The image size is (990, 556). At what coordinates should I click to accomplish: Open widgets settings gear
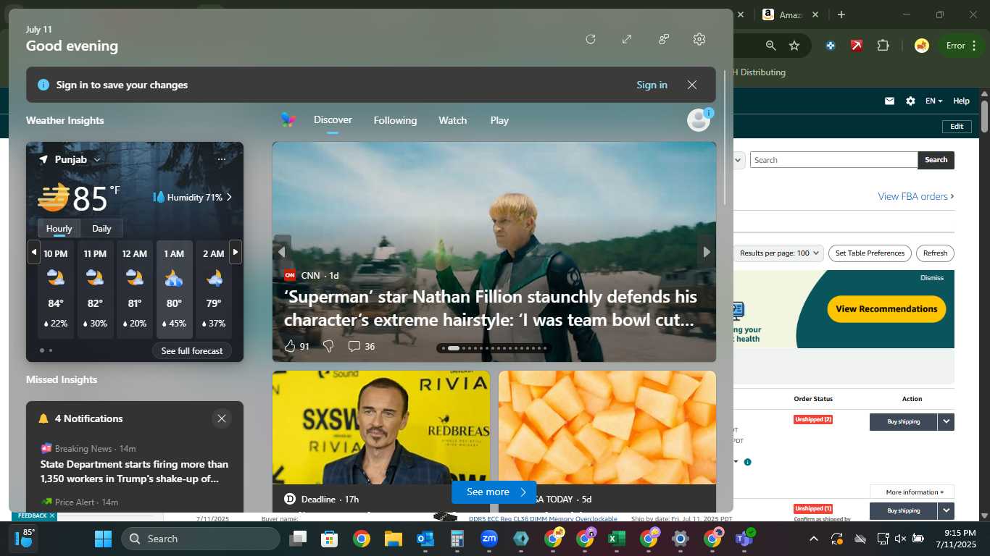tap(699, 39)
